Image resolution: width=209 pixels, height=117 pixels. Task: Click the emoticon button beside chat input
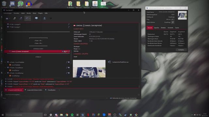139,95
